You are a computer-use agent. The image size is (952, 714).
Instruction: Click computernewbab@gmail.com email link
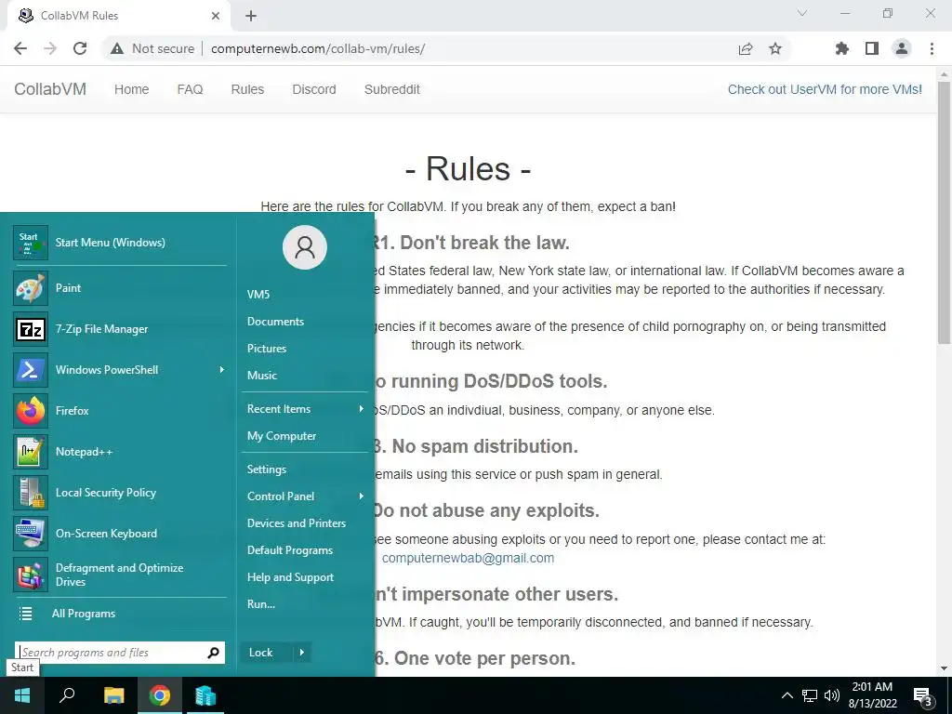pyautogui.click(x=468, y=558)
